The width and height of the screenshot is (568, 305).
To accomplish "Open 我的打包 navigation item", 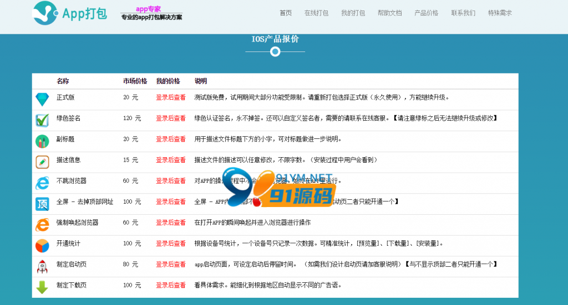I will tap(353, 13).
